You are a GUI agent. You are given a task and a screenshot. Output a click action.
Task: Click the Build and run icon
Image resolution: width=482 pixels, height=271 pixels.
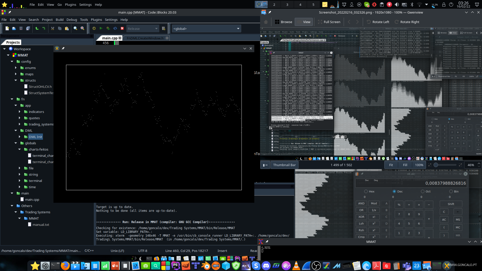108,29
